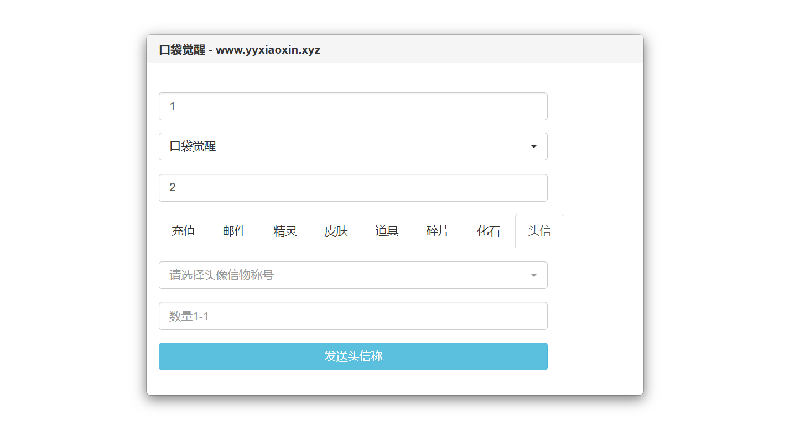The width and height of the screenshot is (795, 446).
Task: Select the 皮肤 tab
Action: [336, 230]
